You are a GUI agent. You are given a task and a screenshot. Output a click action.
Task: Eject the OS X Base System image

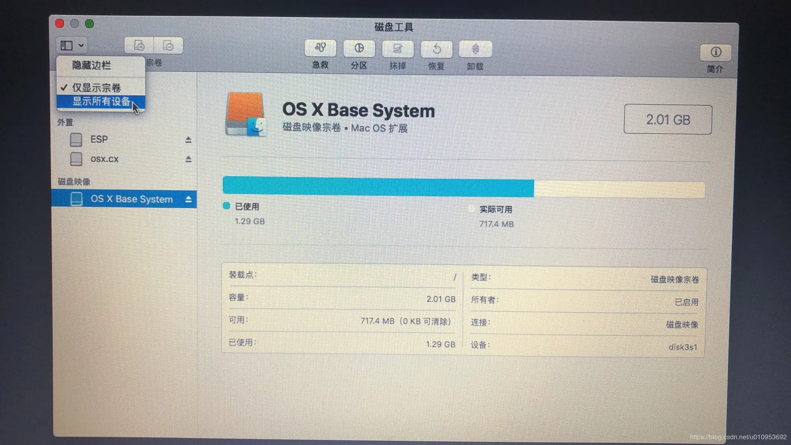tap(188, 199)
